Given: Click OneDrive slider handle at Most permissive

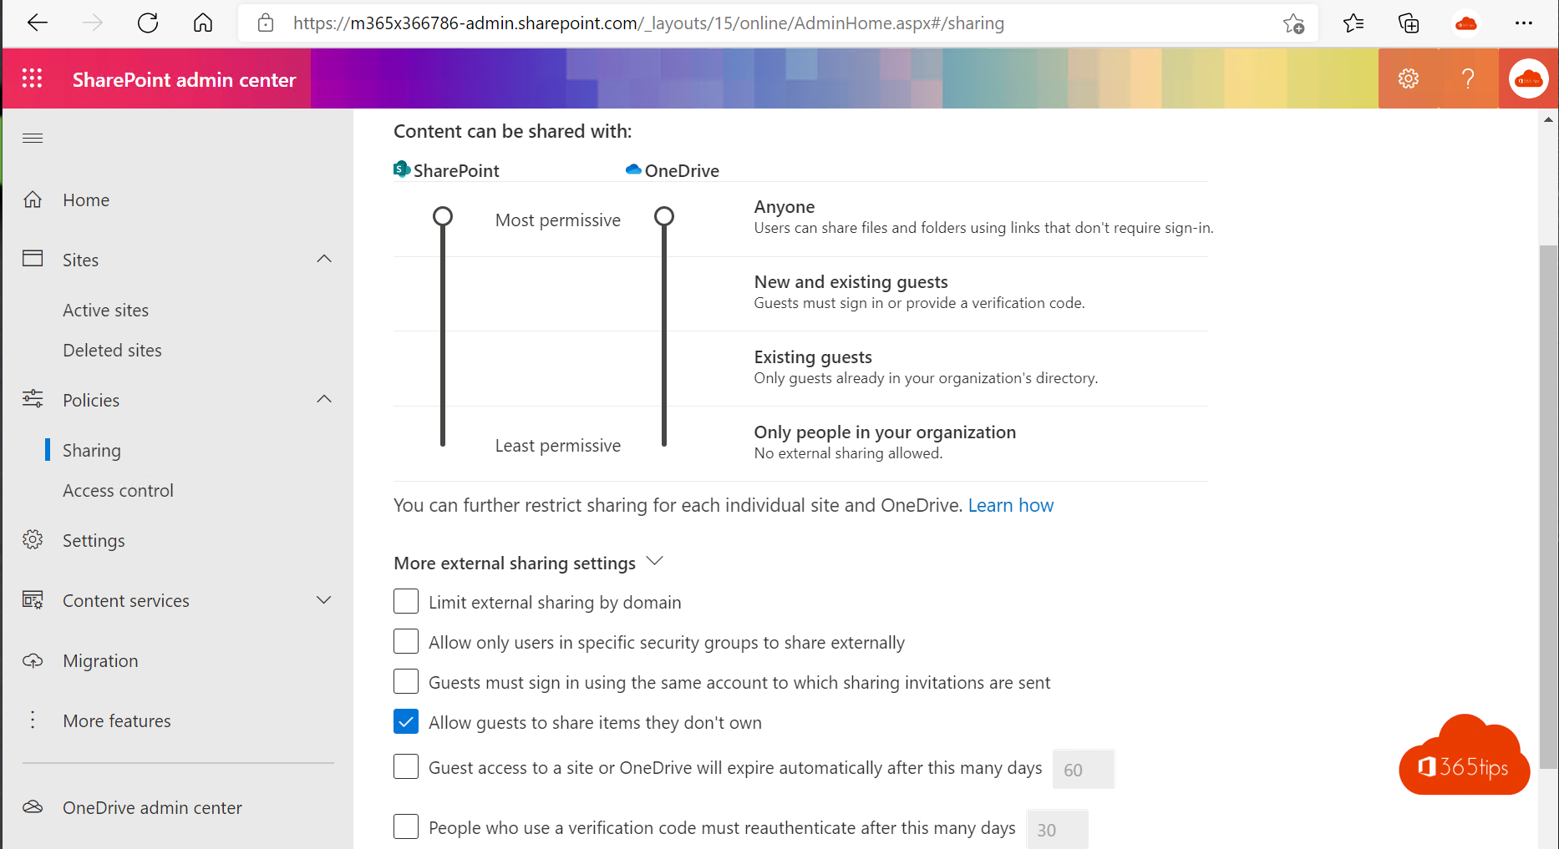Looking at the screenshot, I should pos(664,217).
